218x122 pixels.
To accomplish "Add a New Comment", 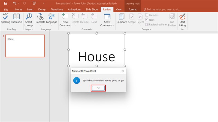I will click(x=65, y=20).
